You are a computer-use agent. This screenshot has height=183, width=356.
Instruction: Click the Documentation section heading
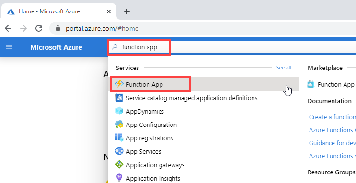pyautogui.click(x=330, y=101)
